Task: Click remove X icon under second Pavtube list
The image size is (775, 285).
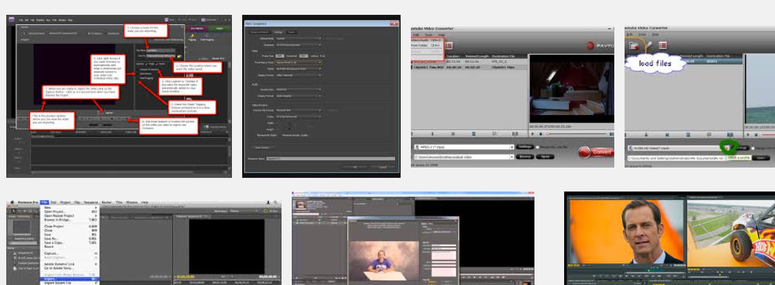Action: (x=667, y=134)
